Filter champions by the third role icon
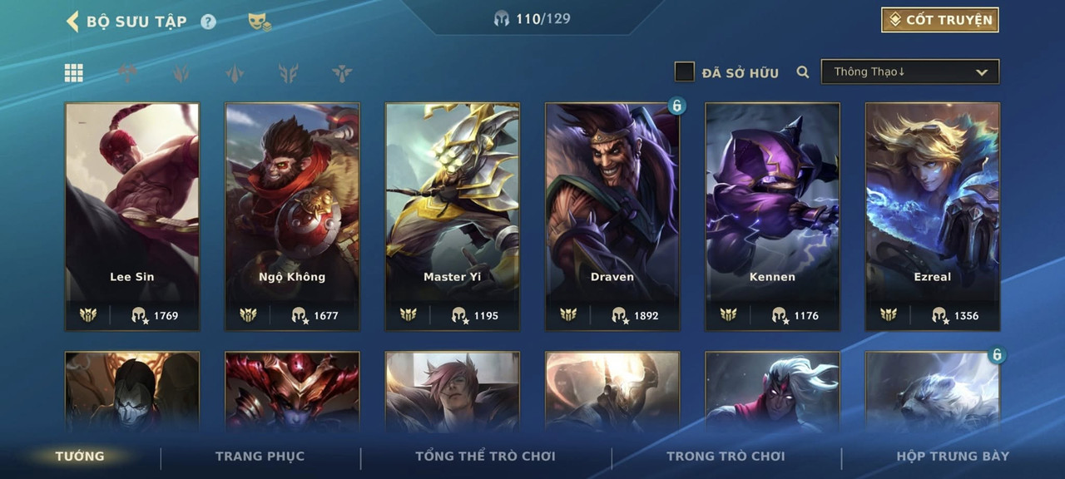Viewport: 1065px width, 479px height. pyautogui.click(x=181, y=73)
